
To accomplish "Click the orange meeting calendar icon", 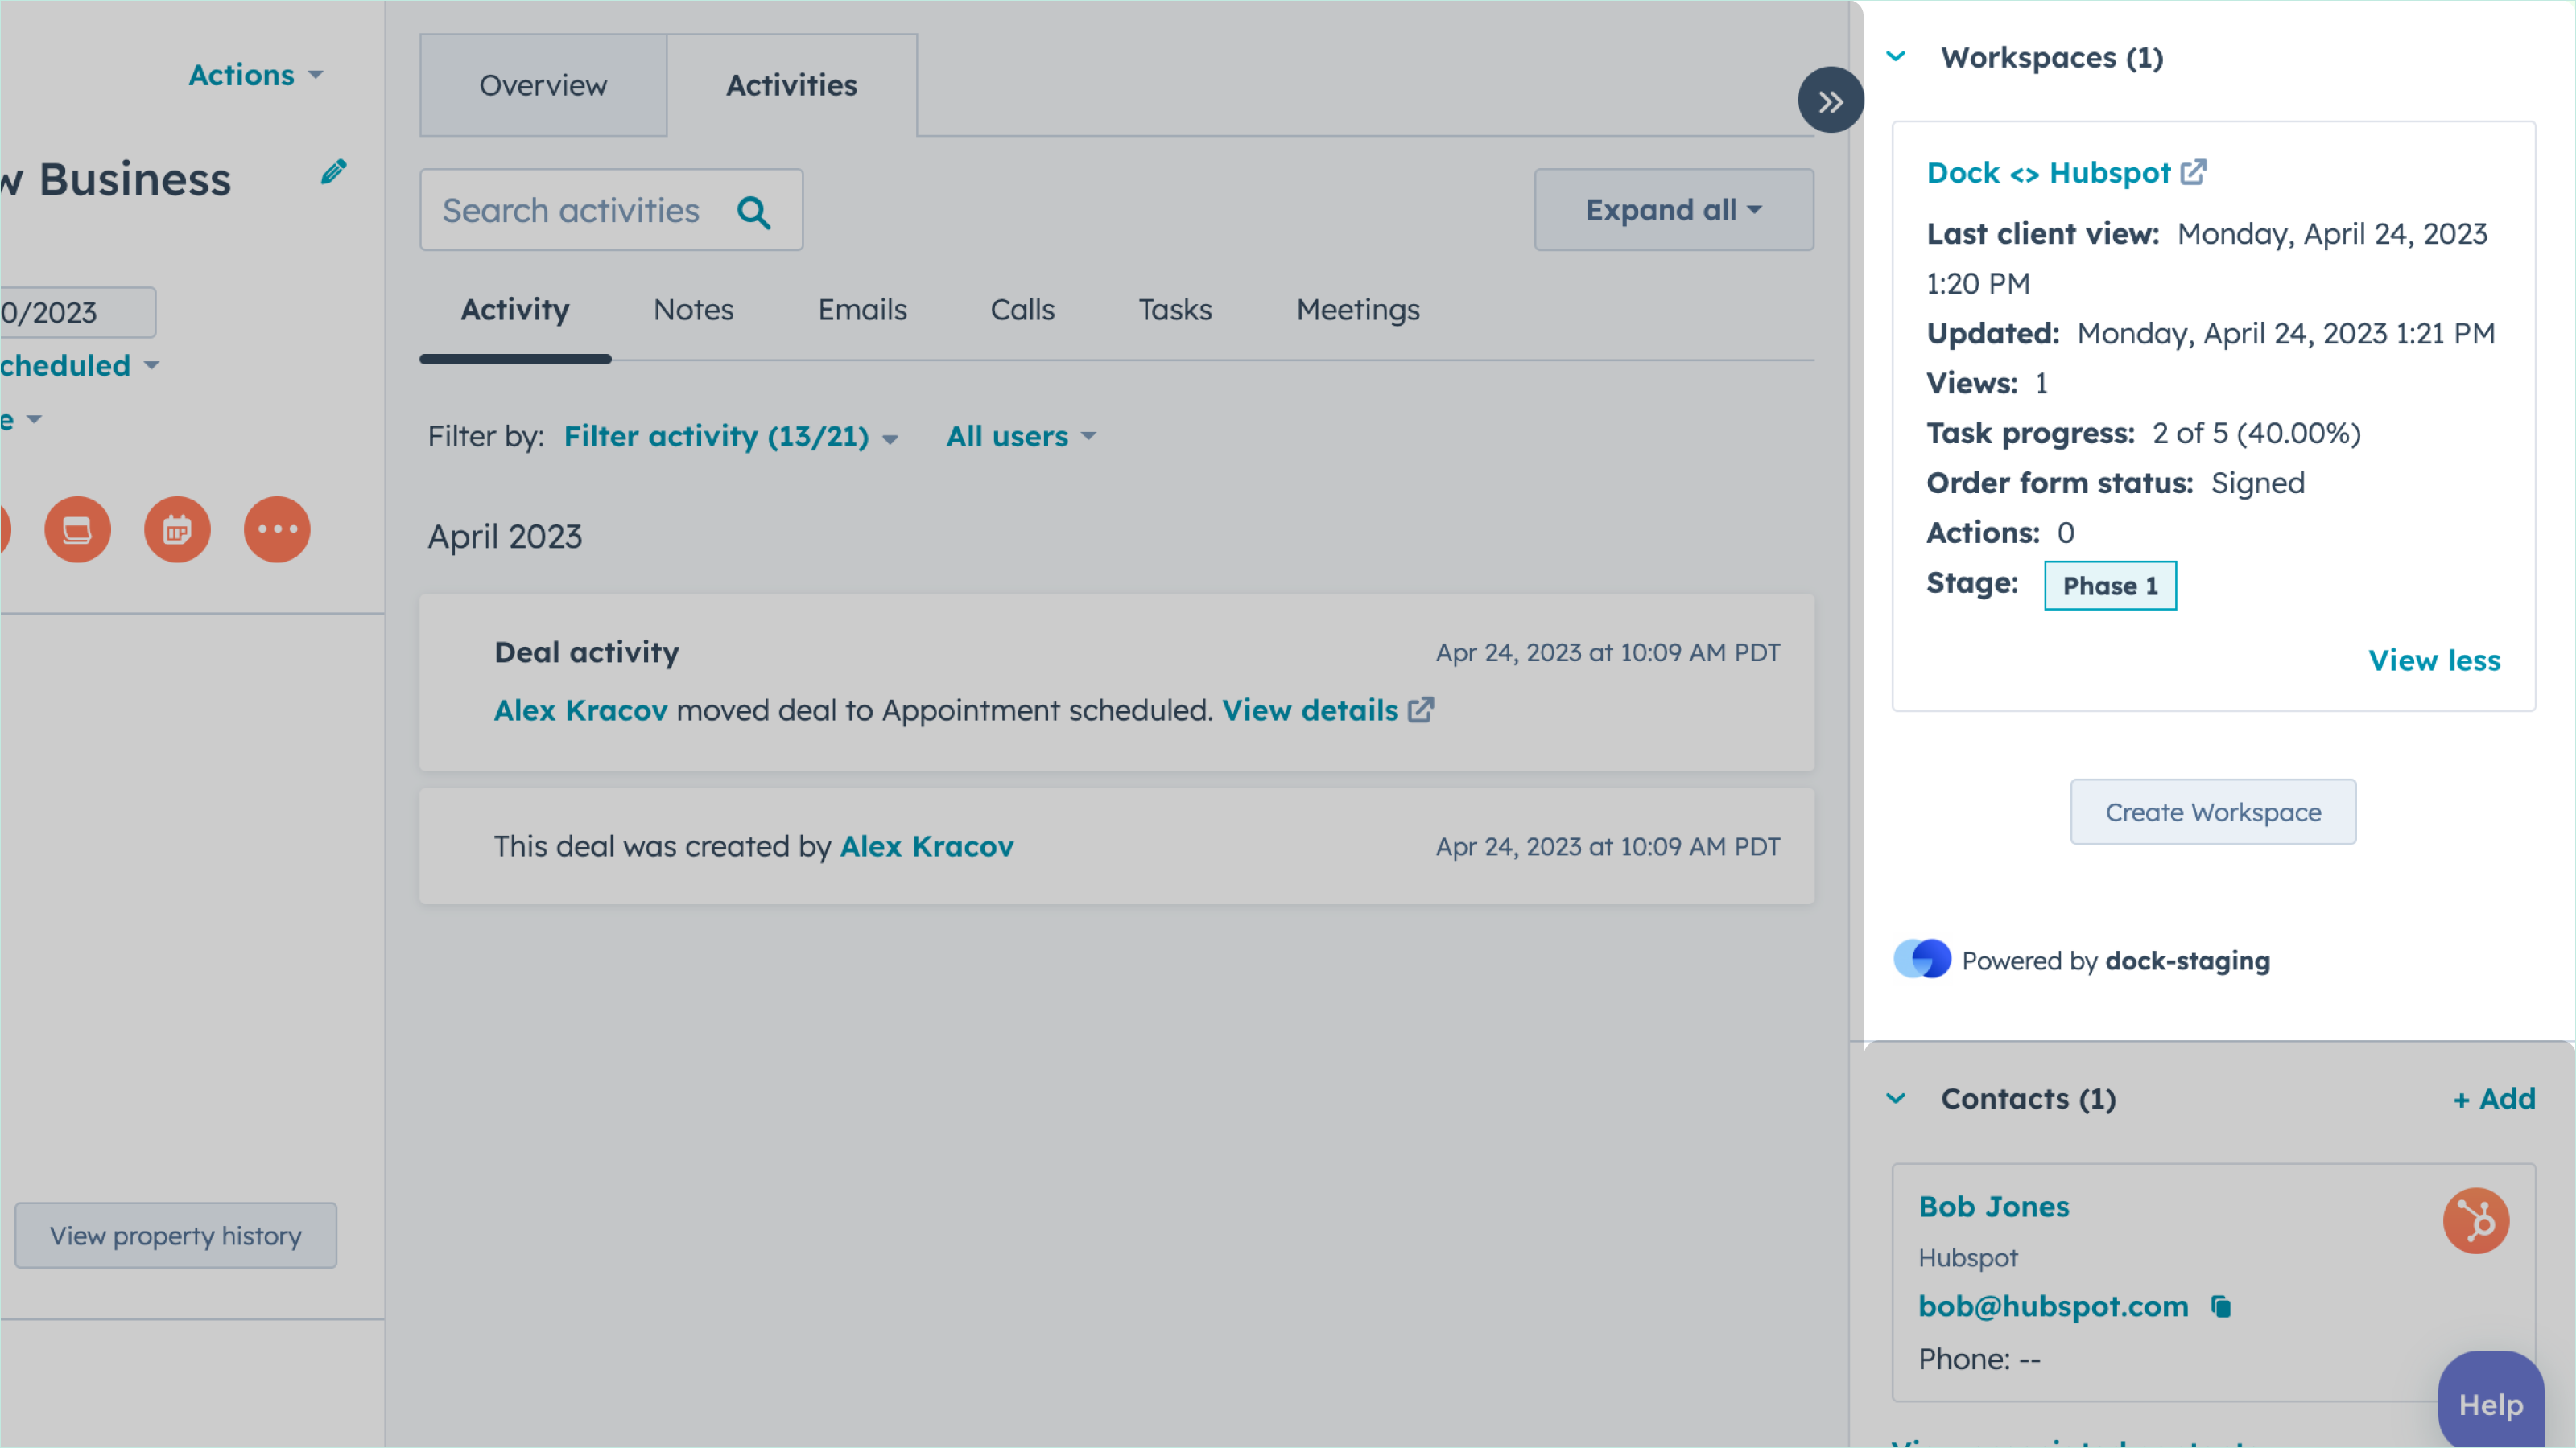I will click(177, 529).
